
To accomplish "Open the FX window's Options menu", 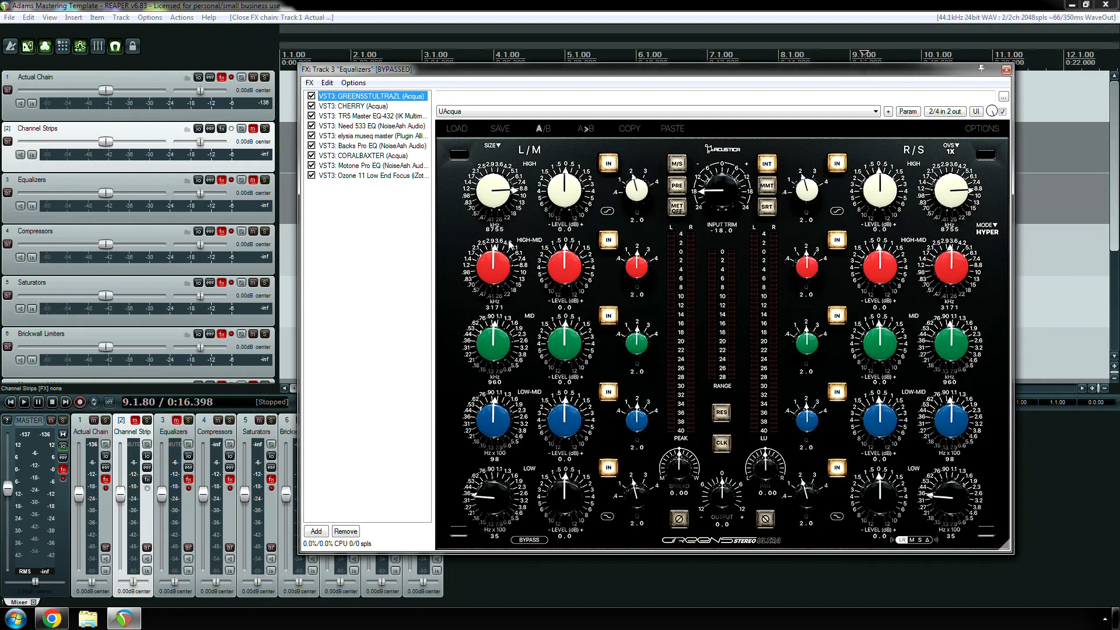I will (353, 83).
